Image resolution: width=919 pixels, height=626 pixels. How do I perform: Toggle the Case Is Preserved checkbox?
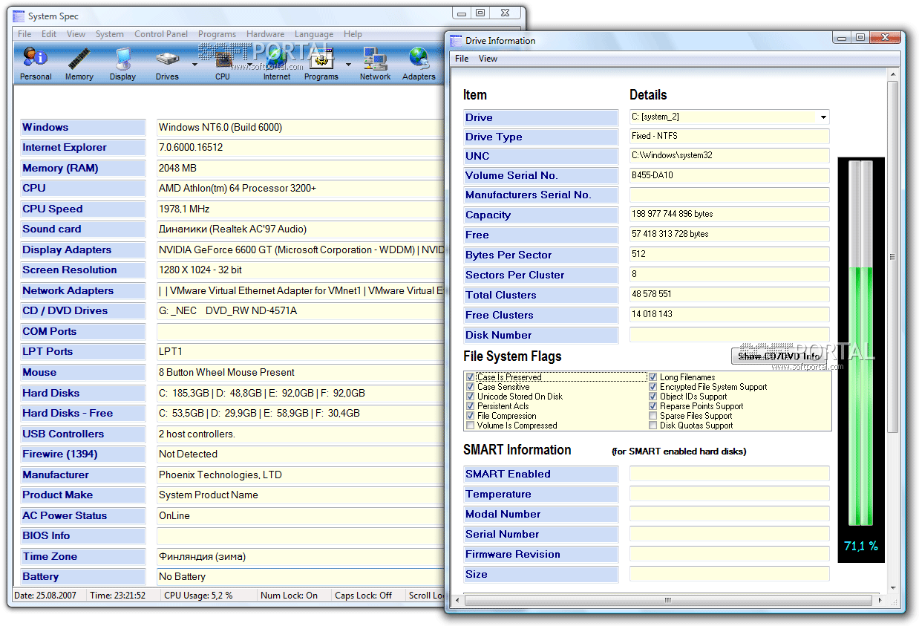470,377
